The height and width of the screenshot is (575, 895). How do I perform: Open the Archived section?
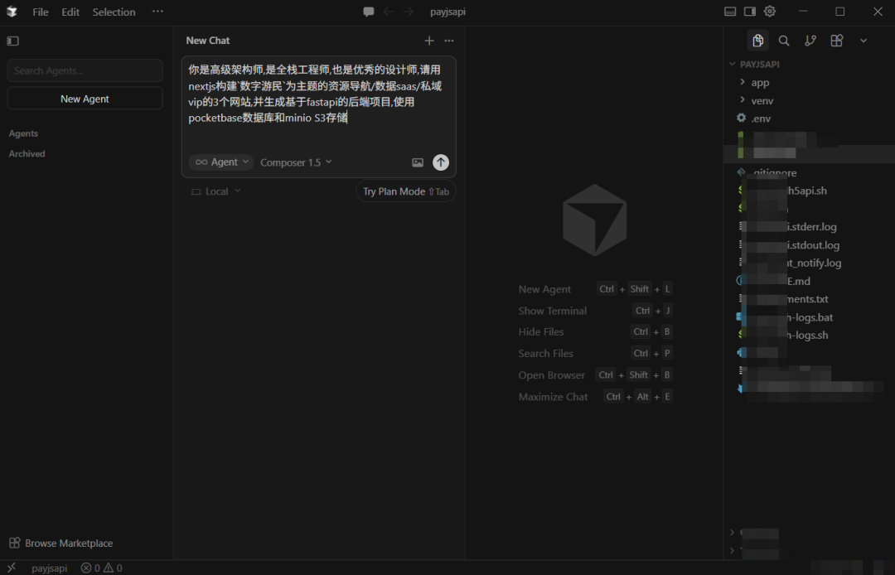[x=27, y=154]
